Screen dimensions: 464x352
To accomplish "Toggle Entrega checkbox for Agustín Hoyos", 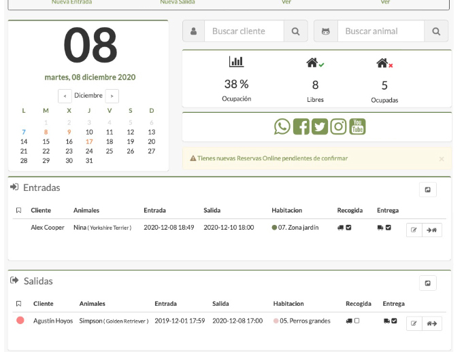I will tap(395, 321).
